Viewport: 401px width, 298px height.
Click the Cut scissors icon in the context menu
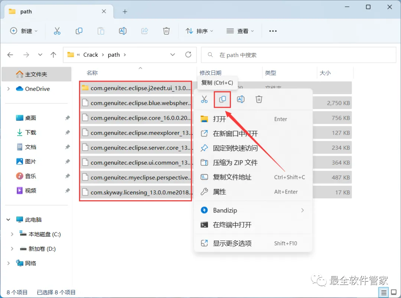[204, 99]
